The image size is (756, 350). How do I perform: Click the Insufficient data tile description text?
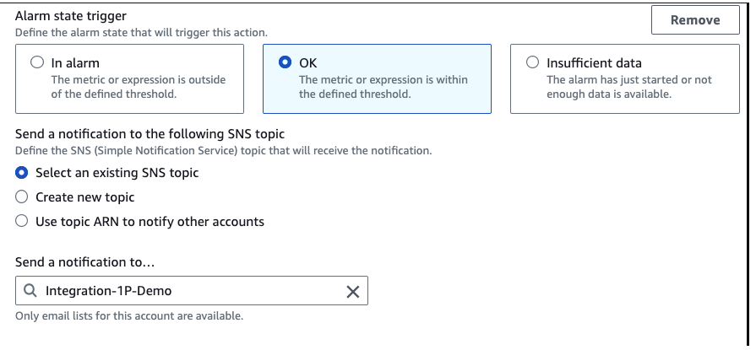(628, 87)
